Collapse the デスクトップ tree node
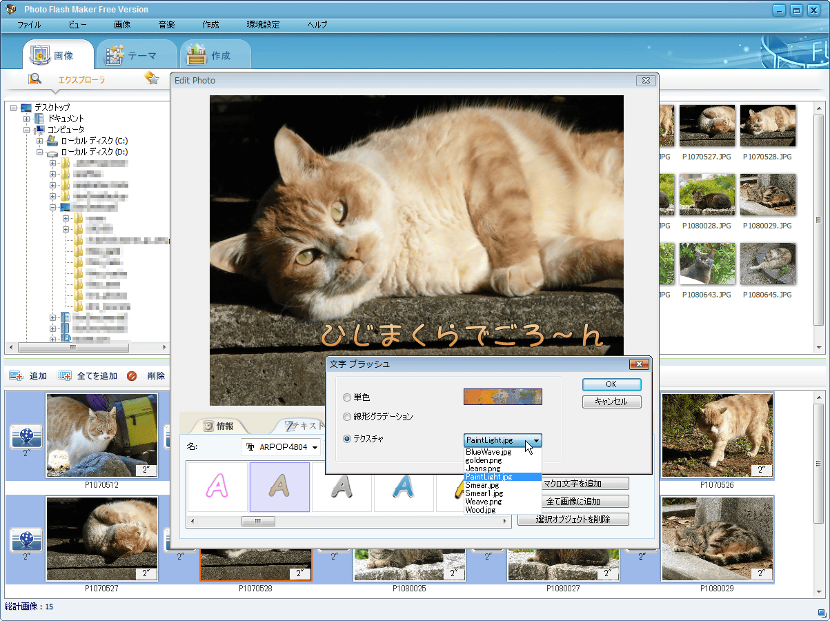 pyautogui.click(x=14, y=108)
